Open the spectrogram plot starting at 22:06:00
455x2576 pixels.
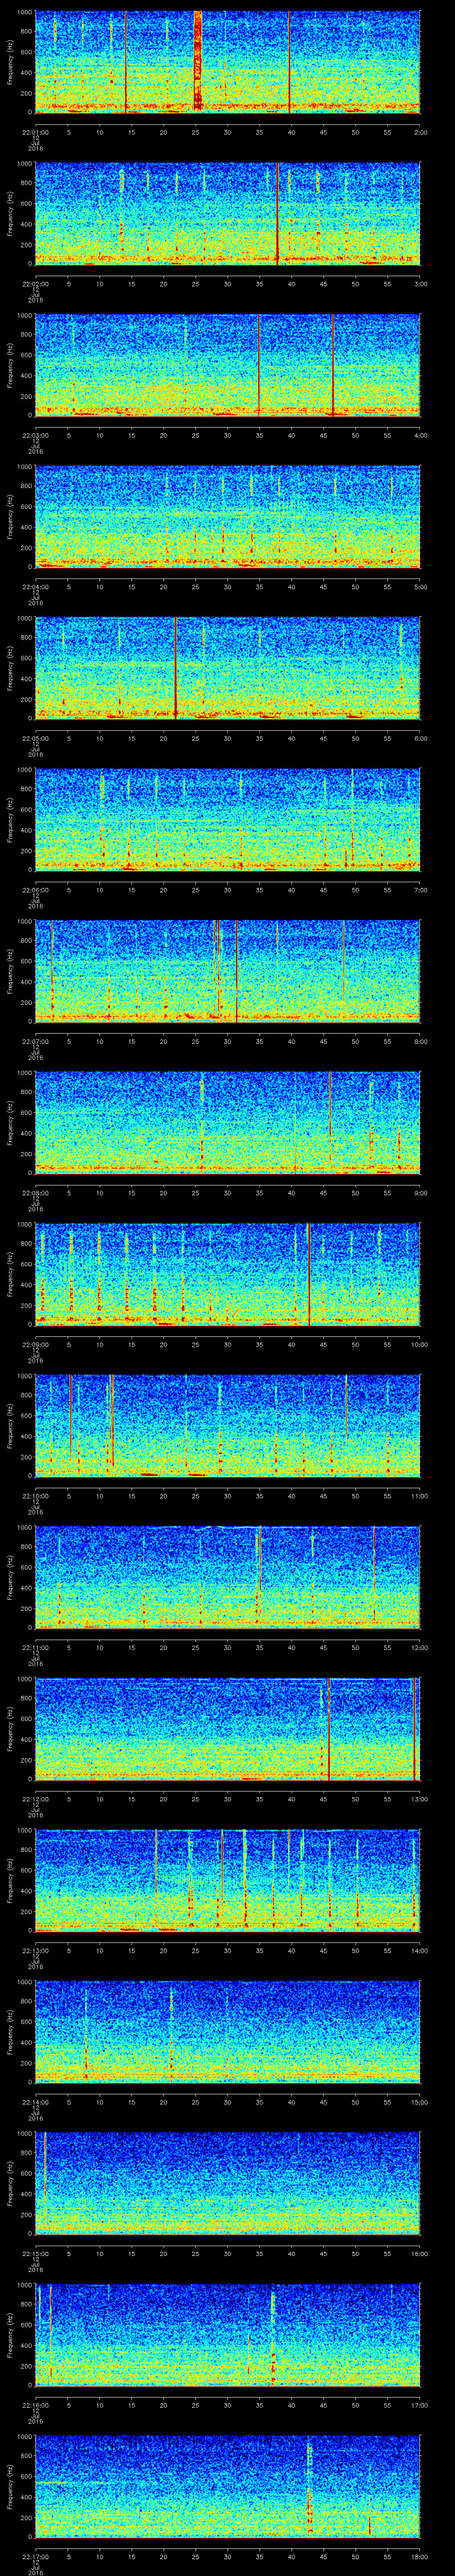tap(228, 820)
